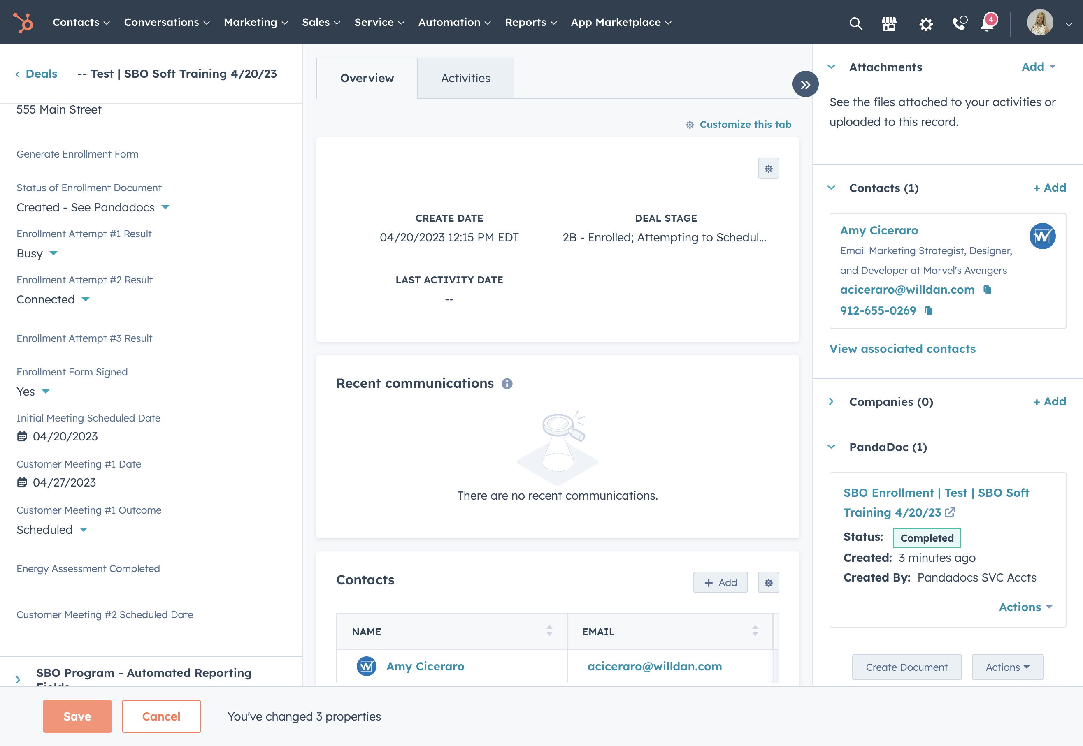1083x746 pixels.
Task: Click the Cancel button
Action: [161, 716]
